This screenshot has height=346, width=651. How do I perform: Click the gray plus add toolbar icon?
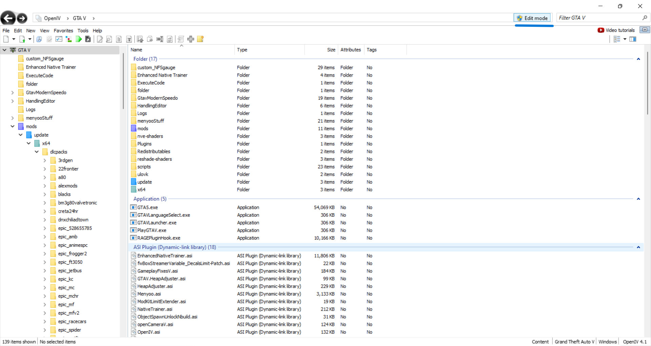tap(191, 39)
